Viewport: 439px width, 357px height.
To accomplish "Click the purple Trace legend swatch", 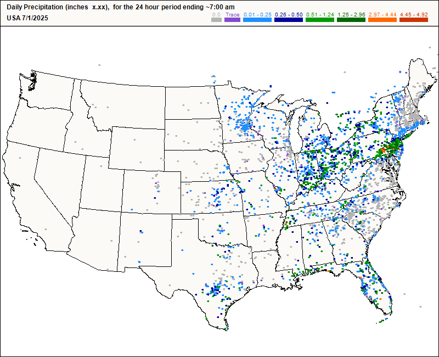I will click(x=232, y=20).
